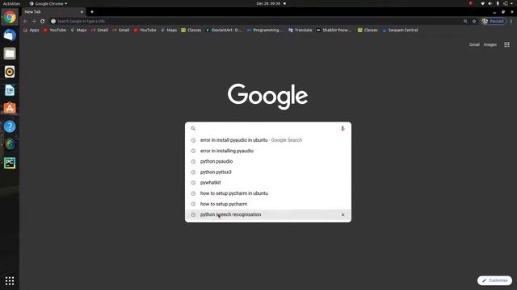Viewport: 517px width, 290px height.
Task: Click the Gmail link at top right
Action: (474, 44)
